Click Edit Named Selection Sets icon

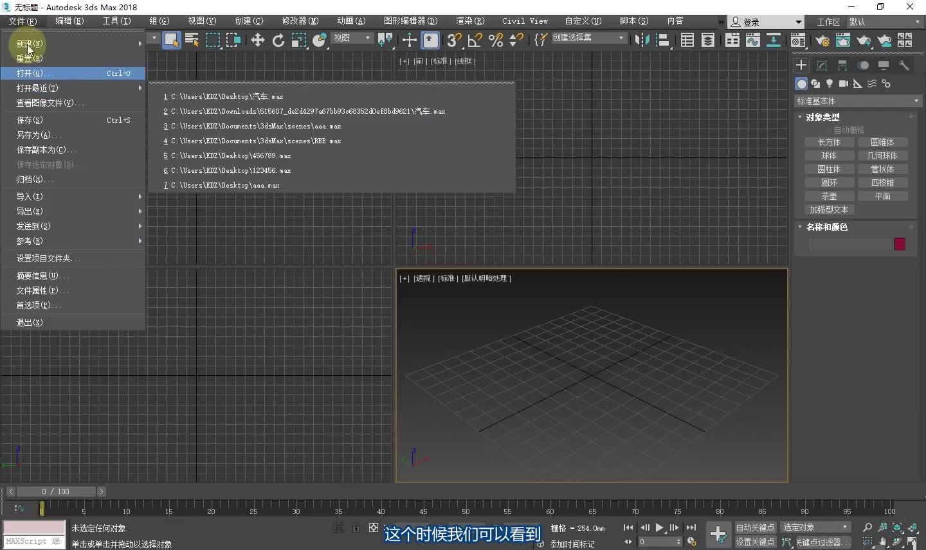(x=540, y=40)
